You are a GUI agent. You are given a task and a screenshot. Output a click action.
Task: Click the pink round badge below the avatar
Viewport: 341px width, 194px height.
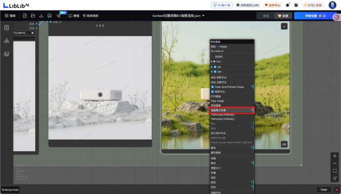coord(337,17)
